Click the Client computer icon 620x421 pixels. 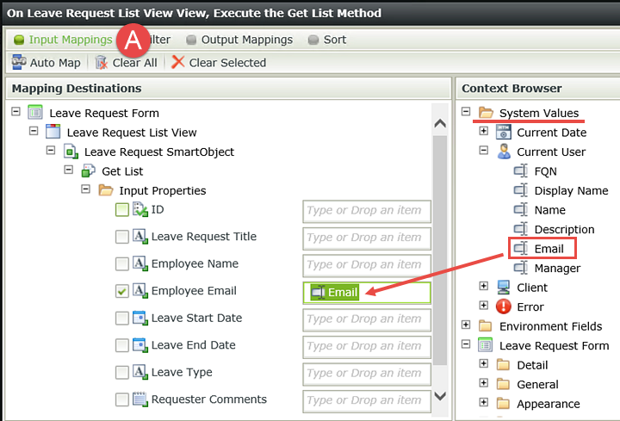pos(504,287)
